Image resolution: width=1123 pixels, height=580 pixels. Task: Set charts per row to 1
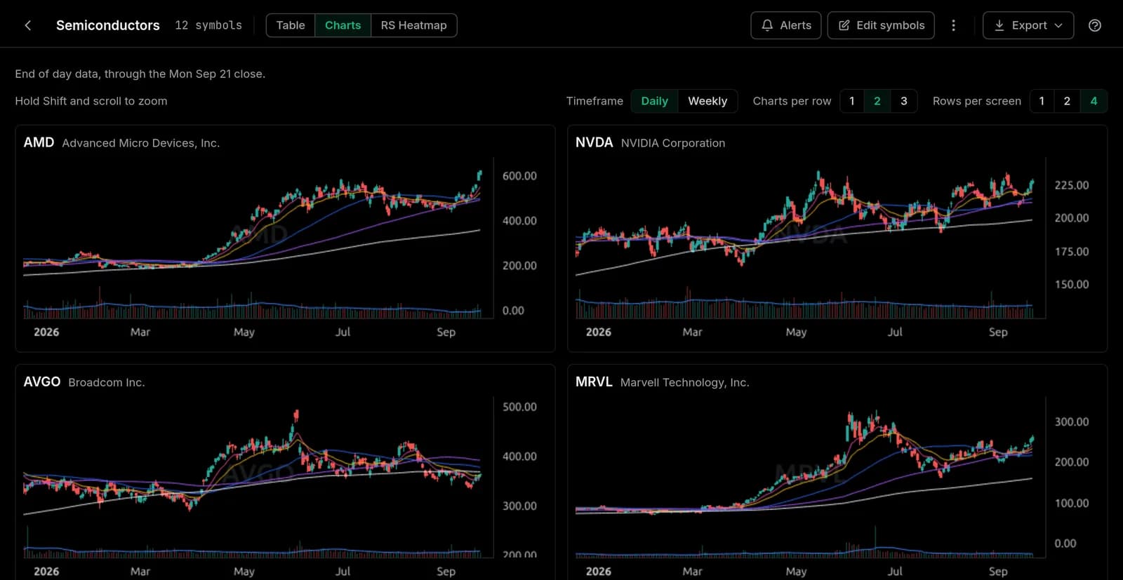click(x=852, y=101)
